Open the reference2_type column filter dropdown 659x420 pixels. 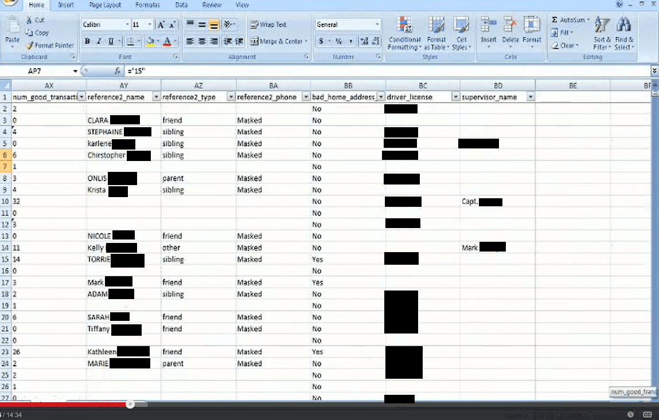pyautogui.click(x=231, y=97)
